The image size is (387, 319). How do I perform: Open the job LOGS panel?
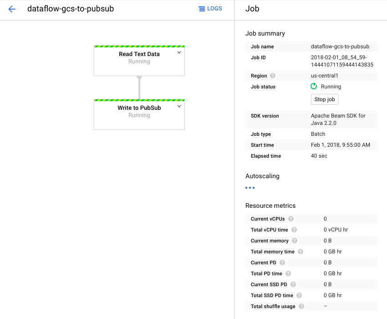click(210, 9)
